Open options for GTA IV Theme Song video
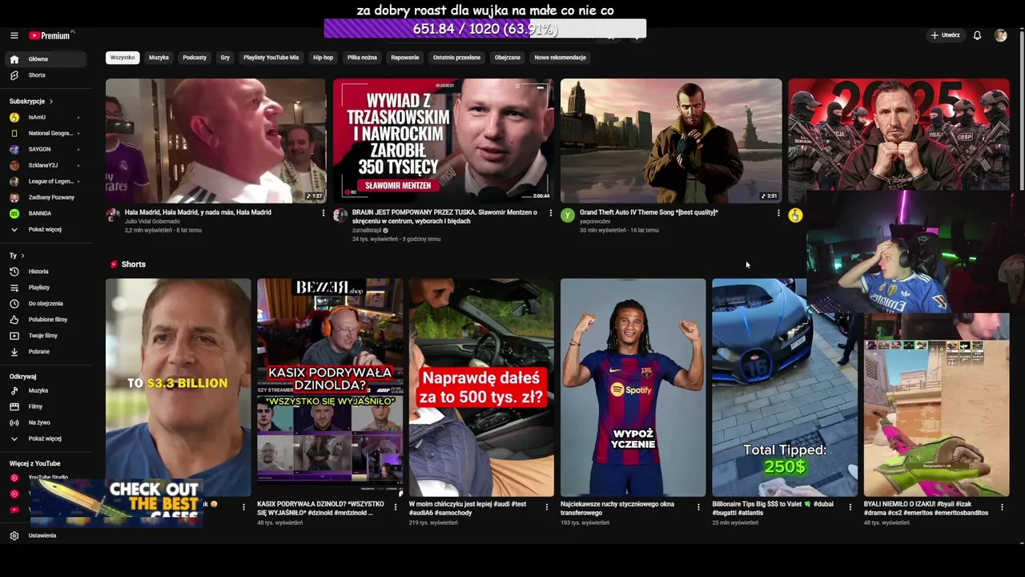This screenshot has width=1025, height=577. 778,213
